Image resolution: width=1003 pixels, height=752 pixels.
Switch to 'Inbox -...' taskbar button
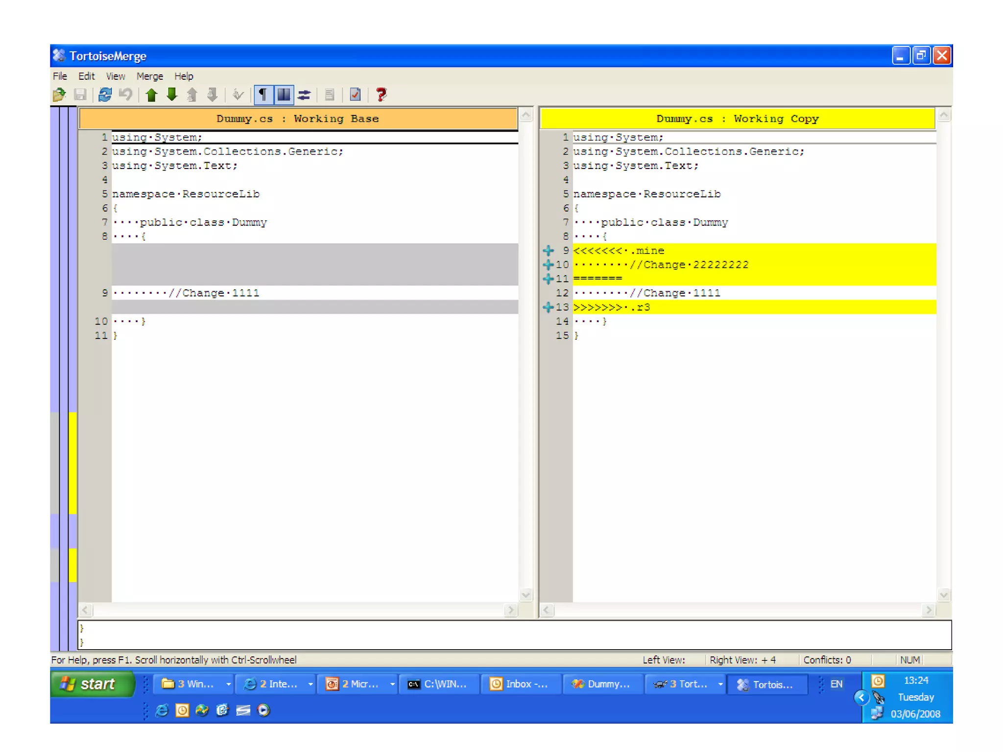520,684
